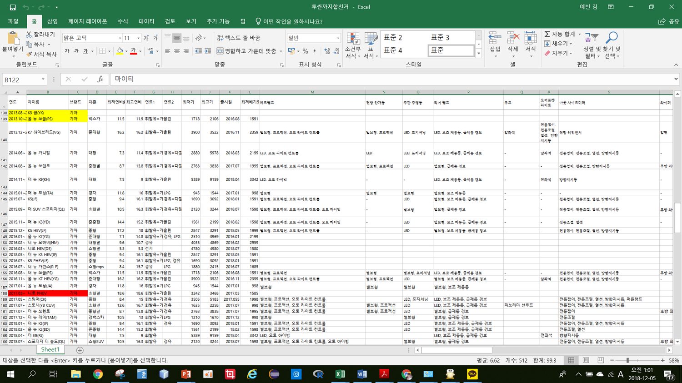The height and width of the screenshot is (383, 682).
Task: Click the Paste (붙여넣기) clipboard icon
Action: 12,38
